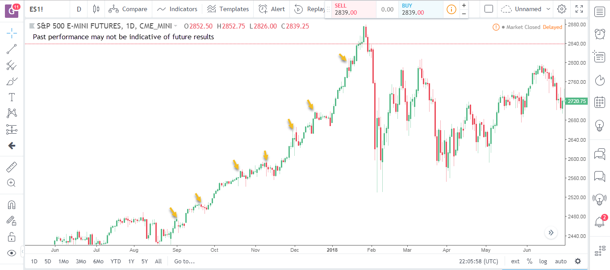Toggle log scale
Image resolution: width=610 pixels, height=270 pixels.
click(x=543, y=262)
